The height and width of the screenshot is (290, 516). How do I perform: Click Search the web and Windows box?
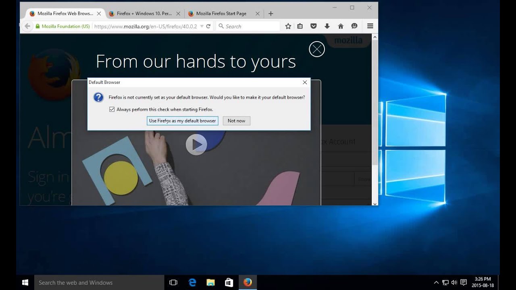[x=99, y=282]
